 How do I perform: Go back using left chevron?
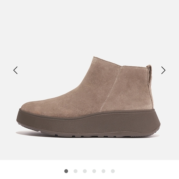tap(15, 70)
